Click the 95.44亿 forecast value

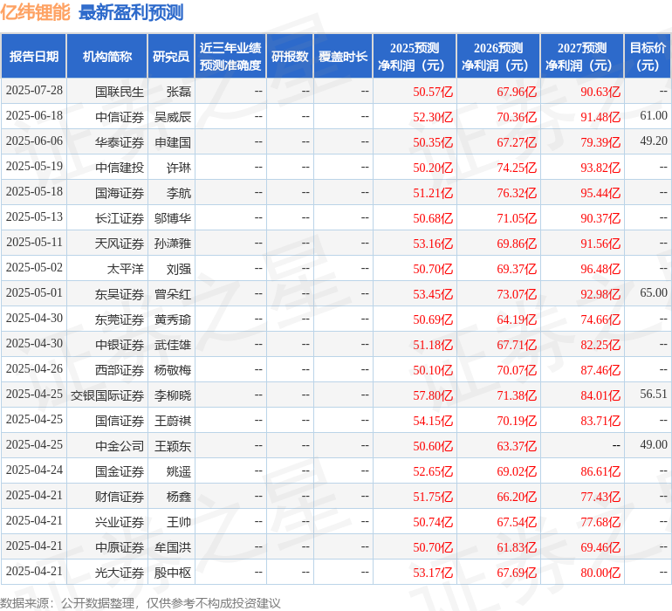600,193
